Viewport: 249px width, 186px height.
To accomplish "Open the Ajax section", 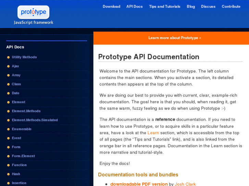I will (x=15, y=66).
